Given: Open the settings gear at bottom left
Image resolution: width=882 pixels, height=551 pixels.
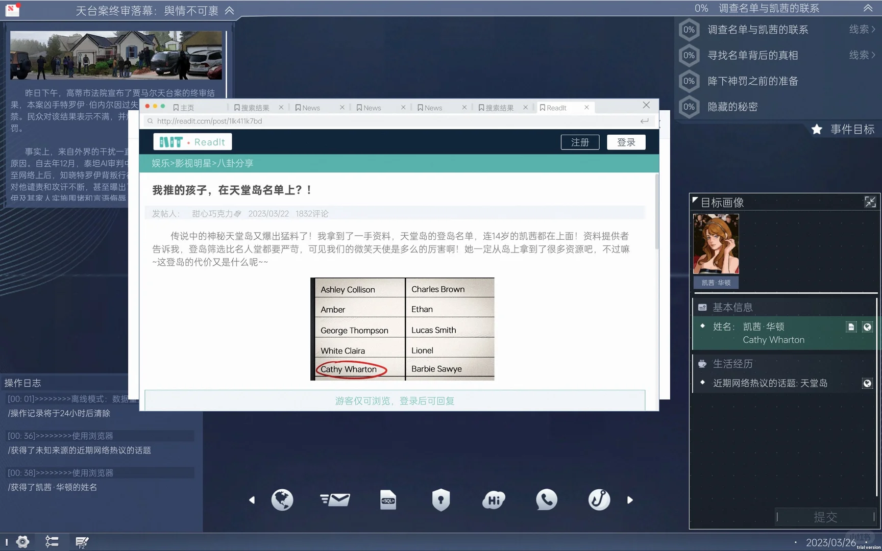Looking at the screenshot, I should click(x=22, y=541).
